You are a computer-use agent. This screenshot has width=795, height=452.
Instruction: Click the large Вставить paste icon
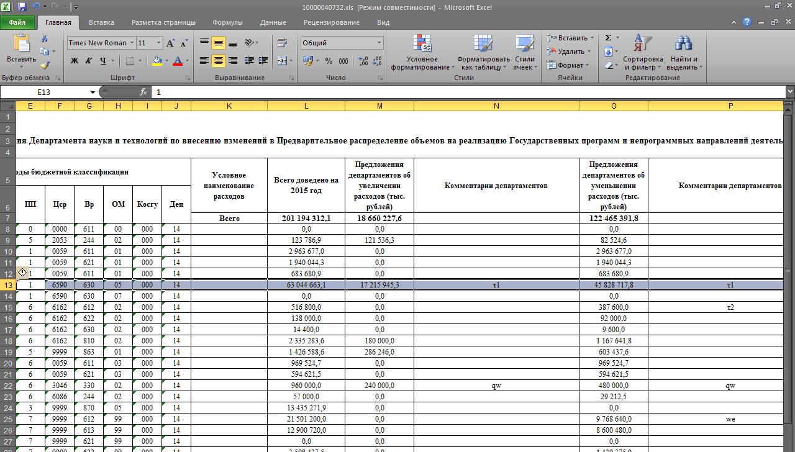point(22,43)
